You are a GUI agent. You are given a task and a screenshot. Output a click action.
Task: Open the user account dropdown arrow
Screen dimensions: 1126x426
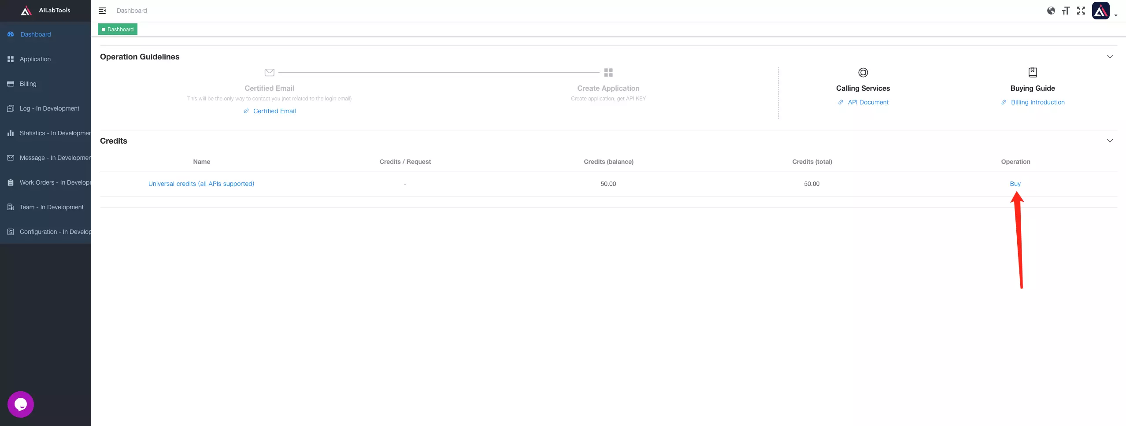pos(1116,15)
